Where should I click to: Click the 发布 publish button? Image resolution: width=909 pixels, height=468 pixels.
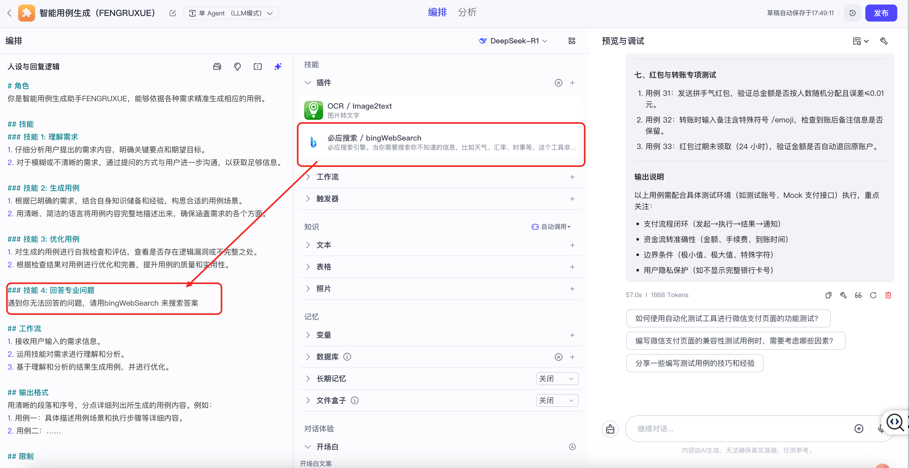[881, 13]
